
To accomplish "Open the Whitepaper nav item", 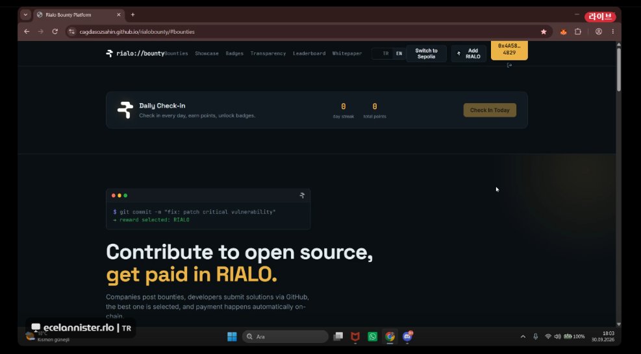I will [347, 53].
